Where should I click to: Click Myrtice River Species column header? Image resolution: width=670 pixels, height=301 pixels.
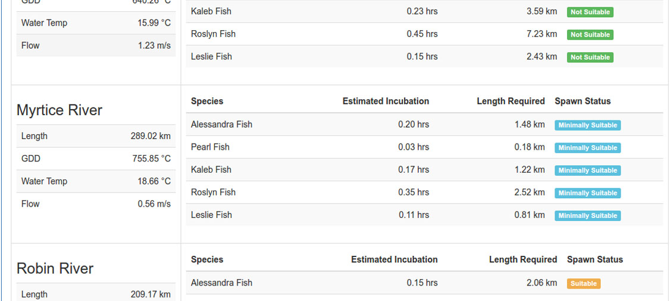207,102
